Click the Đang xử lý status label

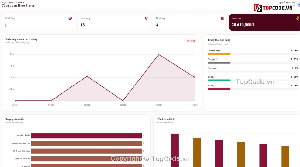[213, 59]
